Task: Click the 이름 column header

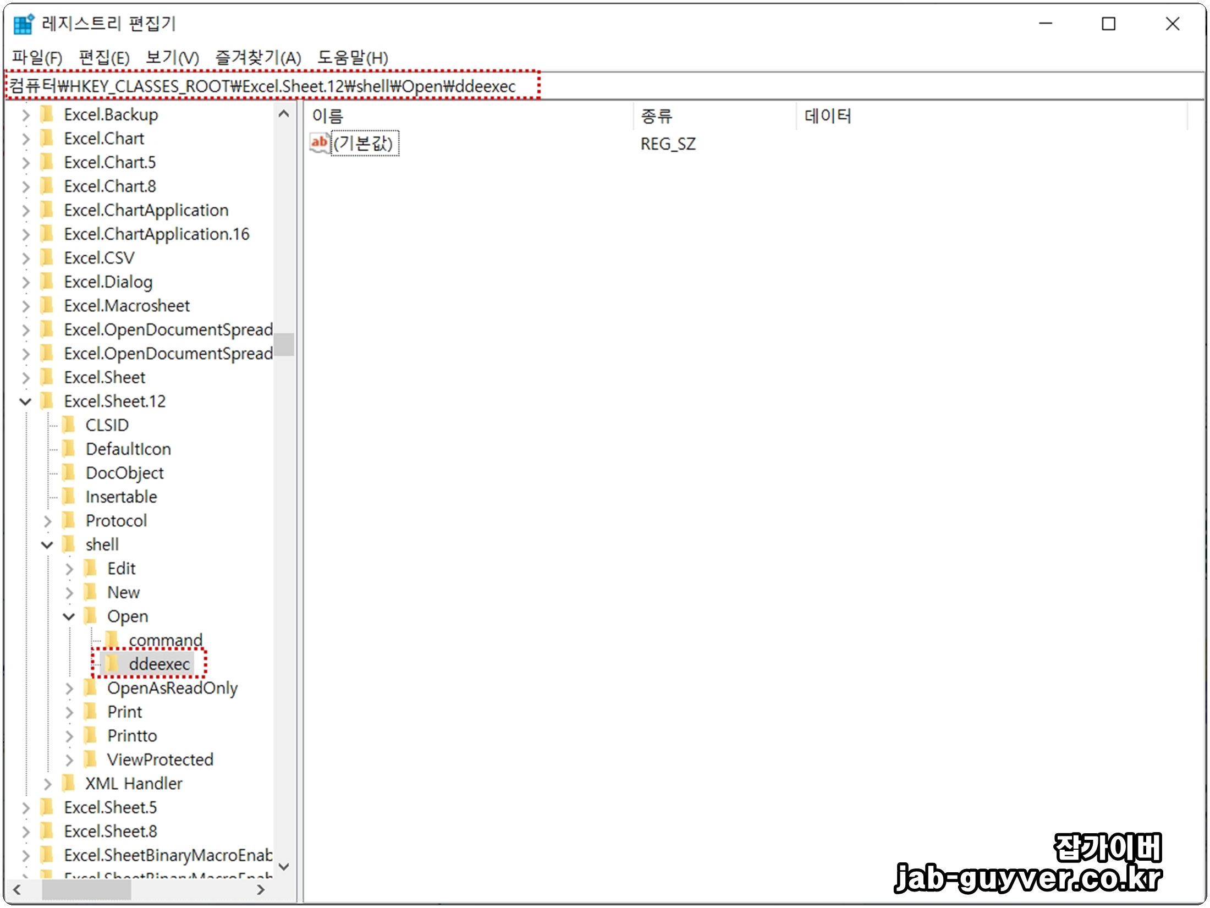Action: tap(328, 116)
